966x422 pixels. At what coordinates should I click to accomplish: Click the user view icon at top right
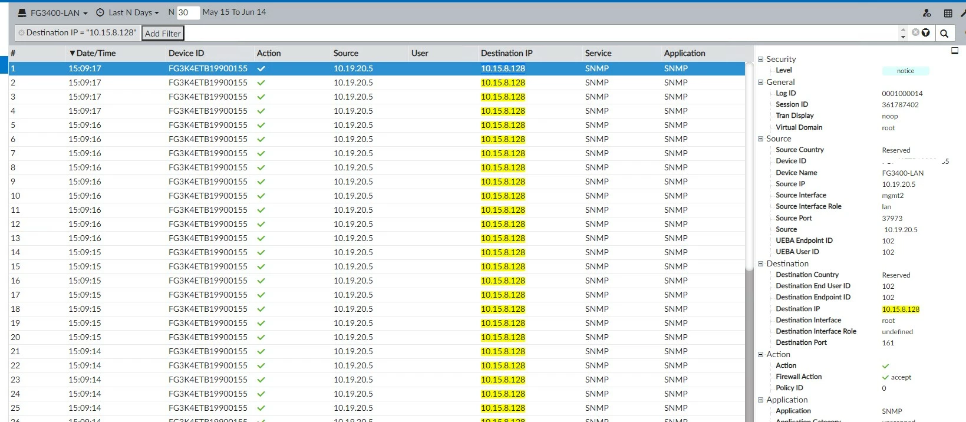[x=927, y=13]
